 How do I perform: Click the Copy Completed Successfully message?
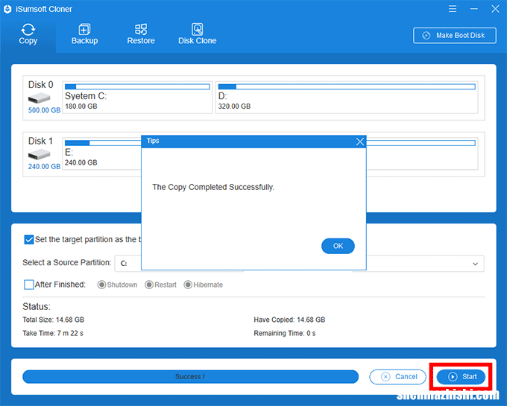pos(213,187)
